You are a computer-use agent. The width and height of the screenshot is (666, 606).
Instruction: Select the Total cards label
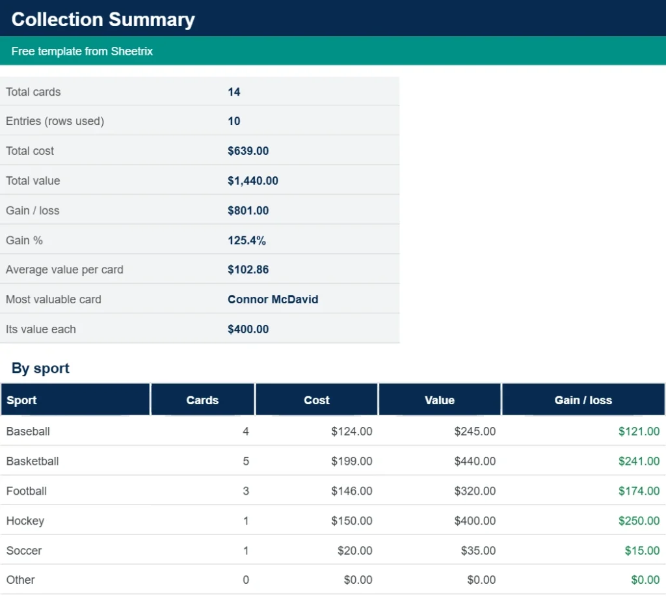tap(33, 92)
